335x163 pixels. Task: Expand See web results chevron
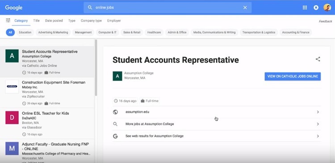(x=318, y=136)
